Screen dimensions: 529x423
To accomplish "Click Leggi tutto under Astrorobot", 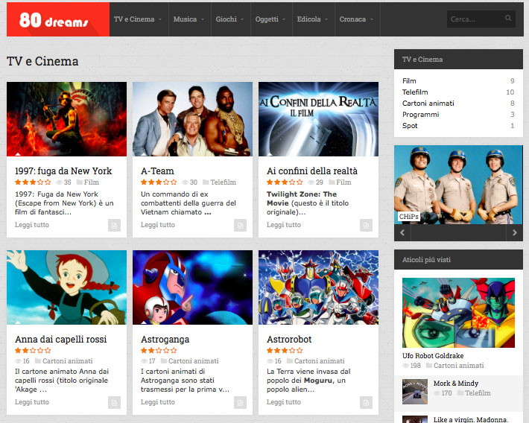I will point(283,402).
